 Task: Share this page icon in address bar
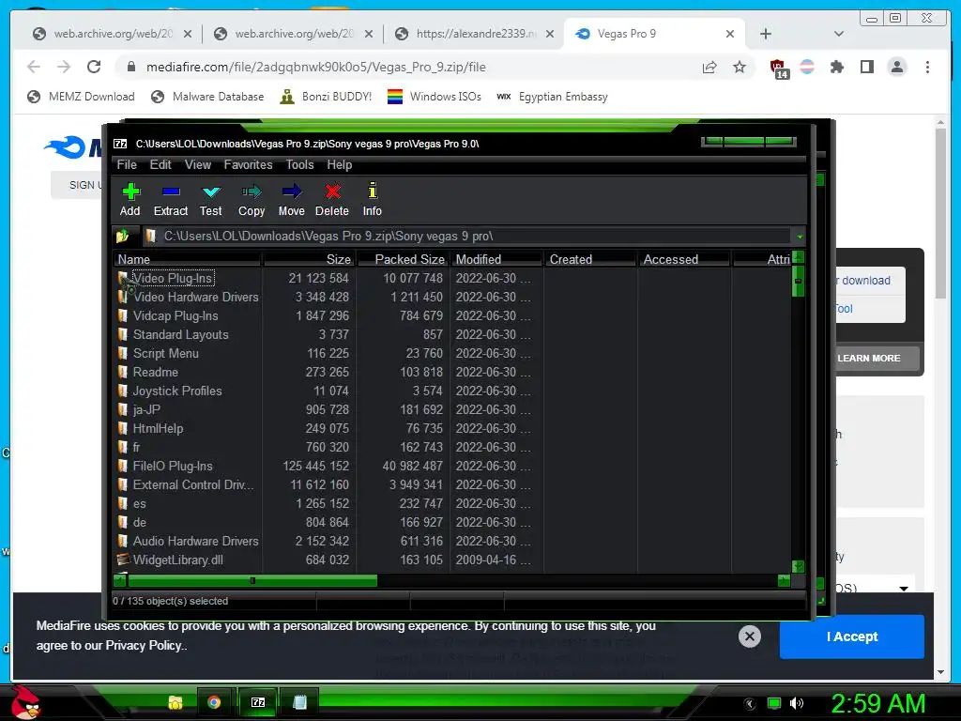point(709,67)
